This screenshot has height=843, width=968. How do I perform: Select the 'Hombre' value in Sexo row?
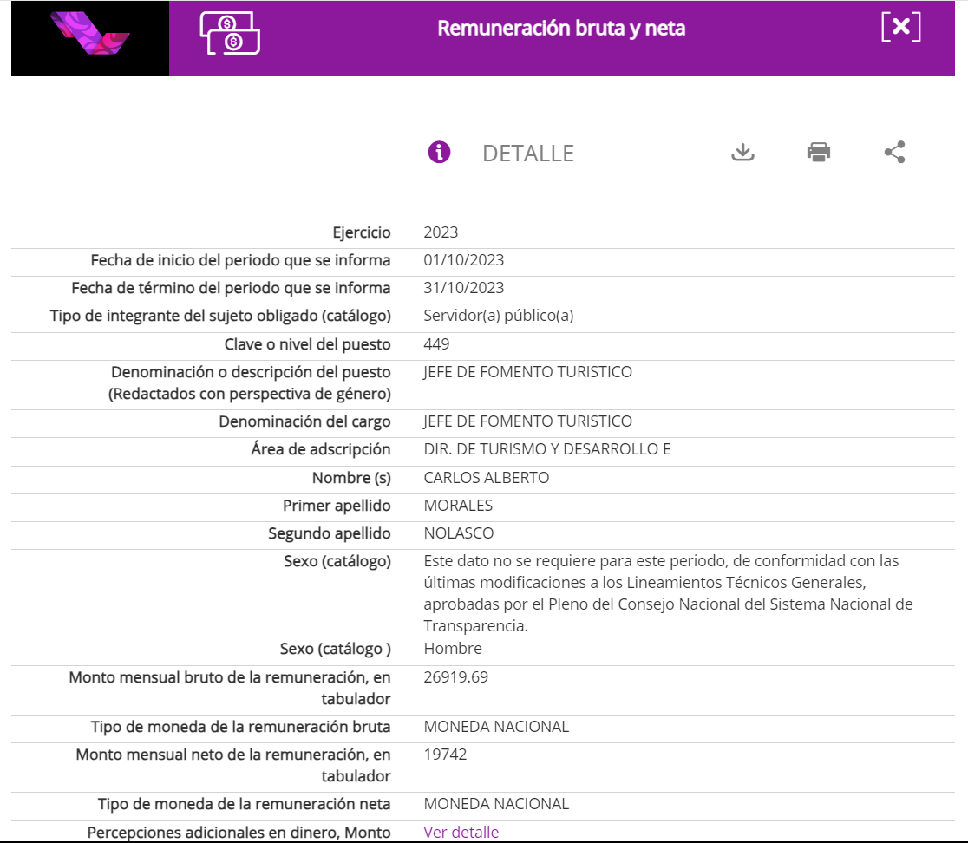453,649
